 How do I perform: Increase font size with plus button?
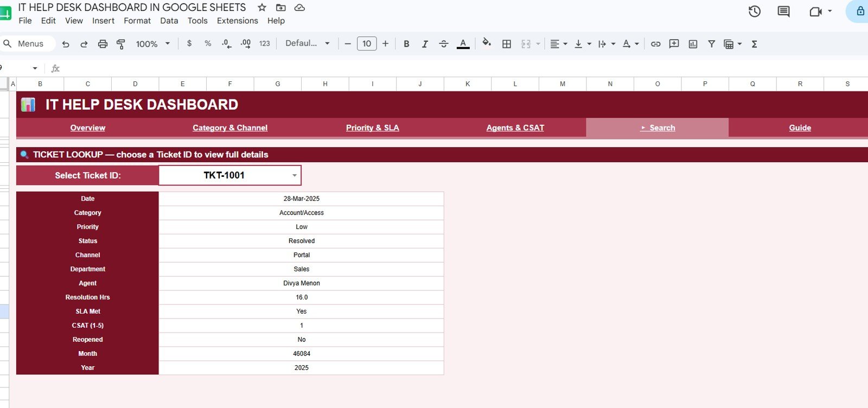[x=385, y=43]
